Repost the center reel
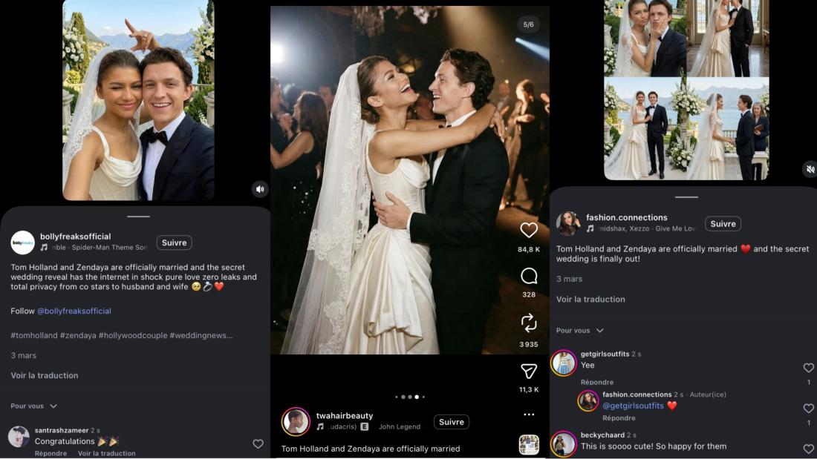Image resolution: width=817 pixels, height=459 pixels. pos(529,323)
